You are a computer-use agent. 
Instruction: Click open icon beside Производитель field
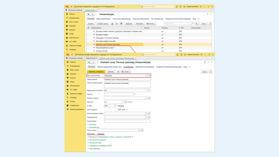pyautogui.click(x=149, y=117)
